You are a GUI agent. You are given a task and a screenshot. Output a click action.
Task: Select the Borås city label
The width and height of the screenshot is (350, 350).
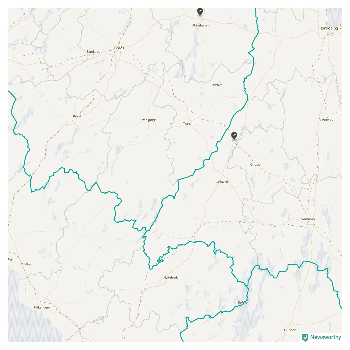(x=119, y=48)
